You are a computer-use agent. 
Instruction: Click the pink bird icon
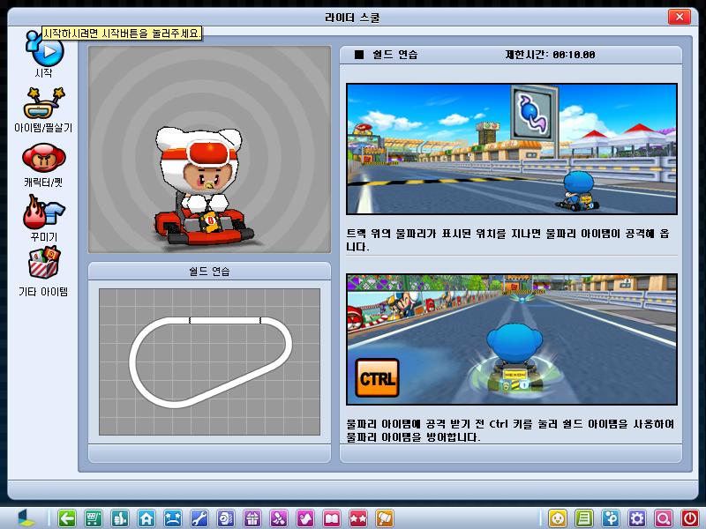pos(305,518)
